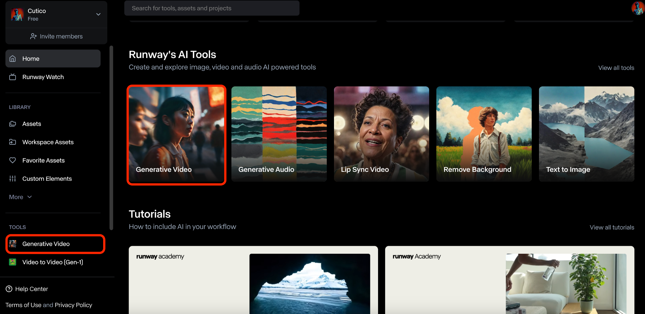
Task: Click the Custom Elements sliders icon
Action: tap(13, 179)
